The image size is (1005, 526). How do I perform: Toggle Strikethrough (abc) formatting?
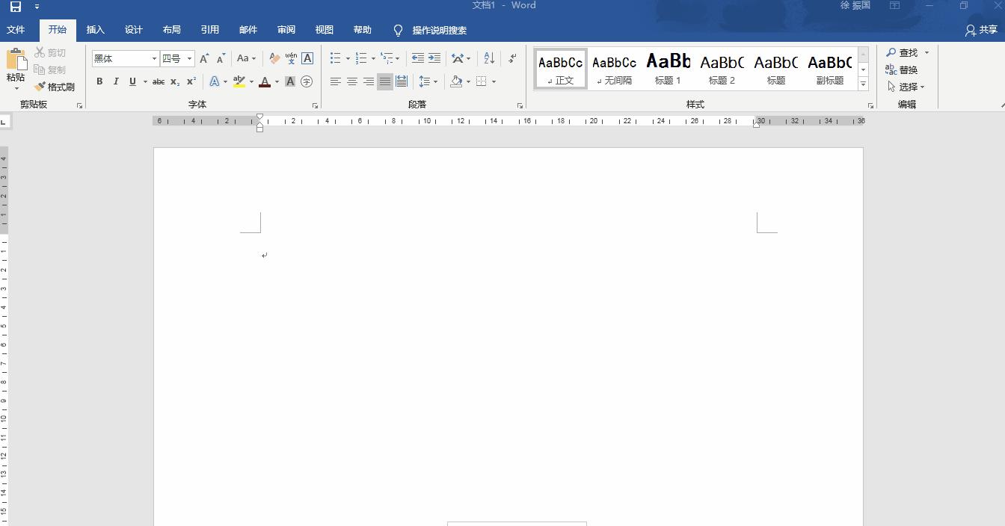[x=159, y=81]
